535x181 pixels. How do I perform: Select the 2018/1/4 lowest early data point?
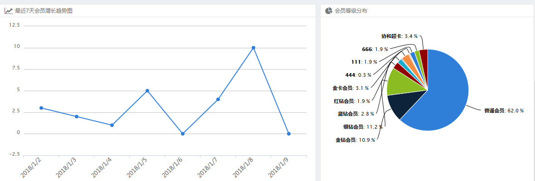click(x=112, y=125)
